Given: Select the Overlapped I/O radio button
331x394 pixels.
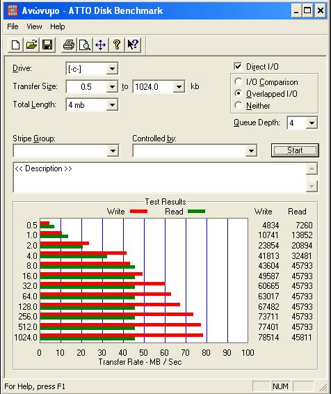Looking at the screenshot, I should (238, 93).
